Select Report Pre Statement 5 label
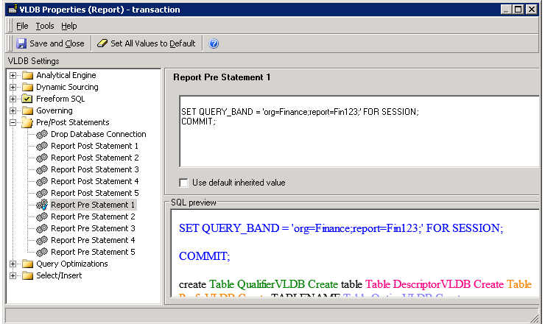The image size is (545, 324). coord(93,252)
